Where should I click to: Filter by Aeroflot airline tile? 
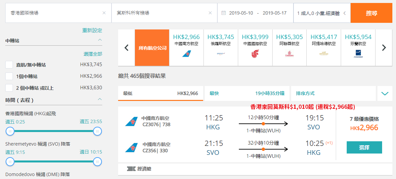click(x=221, y=48)
